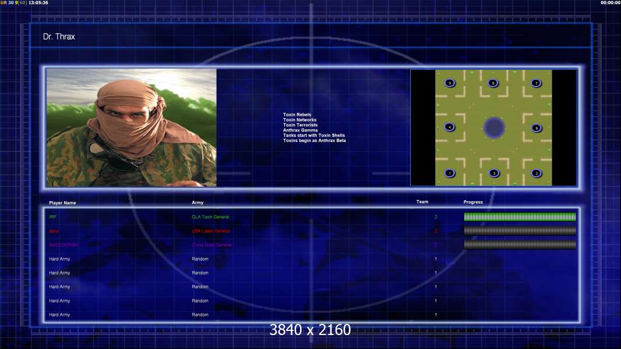Click the clock reading 13:05:36

38,2
